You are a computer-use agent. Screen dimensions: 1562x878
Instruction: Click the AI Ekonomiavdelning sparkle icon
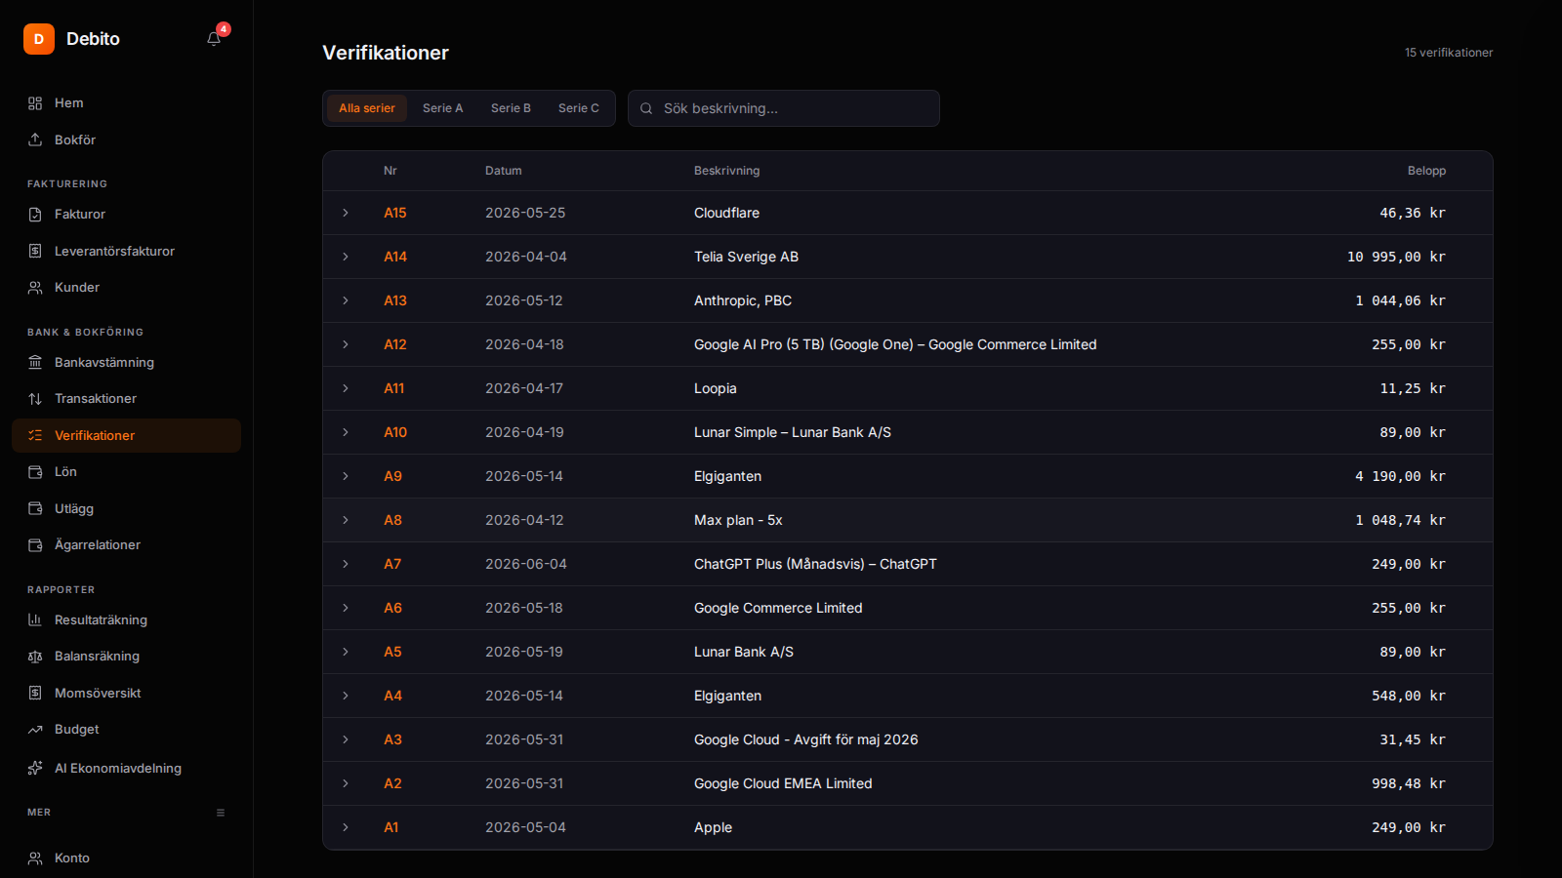(35, 769)
